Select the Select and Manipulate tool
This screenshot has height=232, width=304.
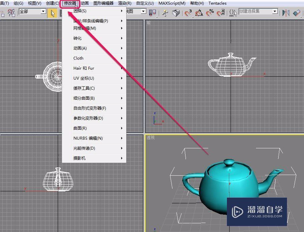click(x=165, y=13)
